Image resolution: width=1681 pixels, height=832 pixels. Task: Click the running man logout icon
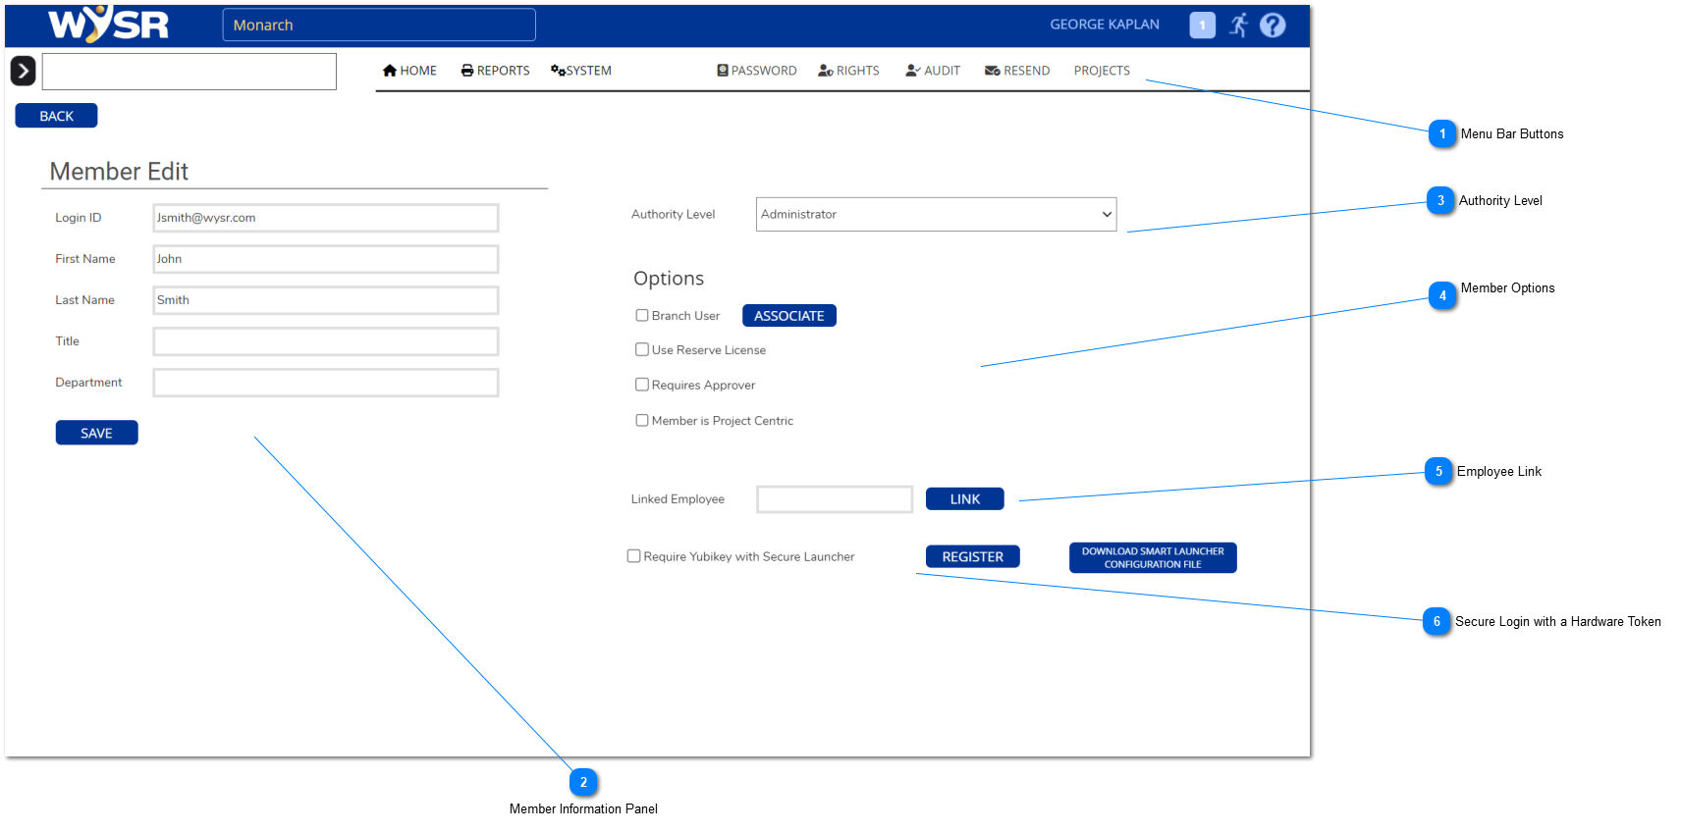point(1239,26)
